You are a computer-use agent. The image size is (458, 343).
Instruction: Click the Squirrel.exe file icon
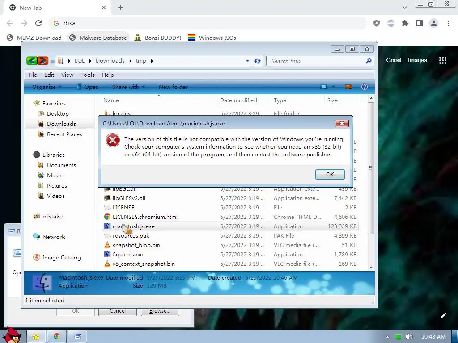tap(107, 254)
